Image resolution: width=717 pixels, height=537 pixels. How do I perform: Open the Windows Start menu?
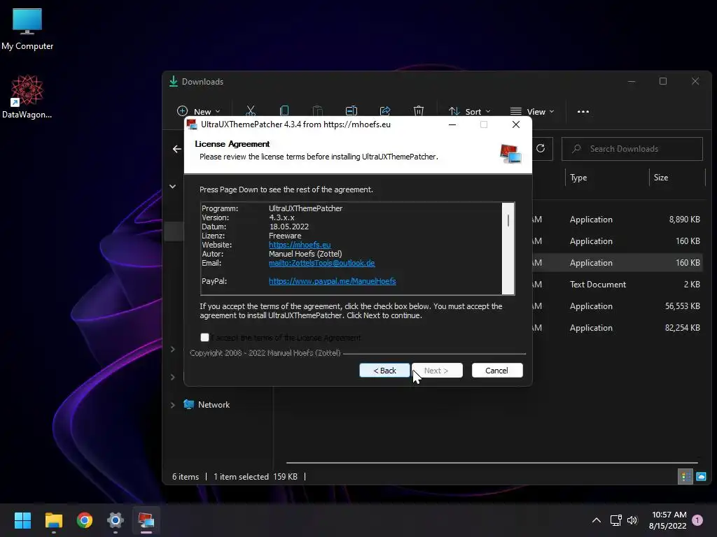[x=22, y=520]
